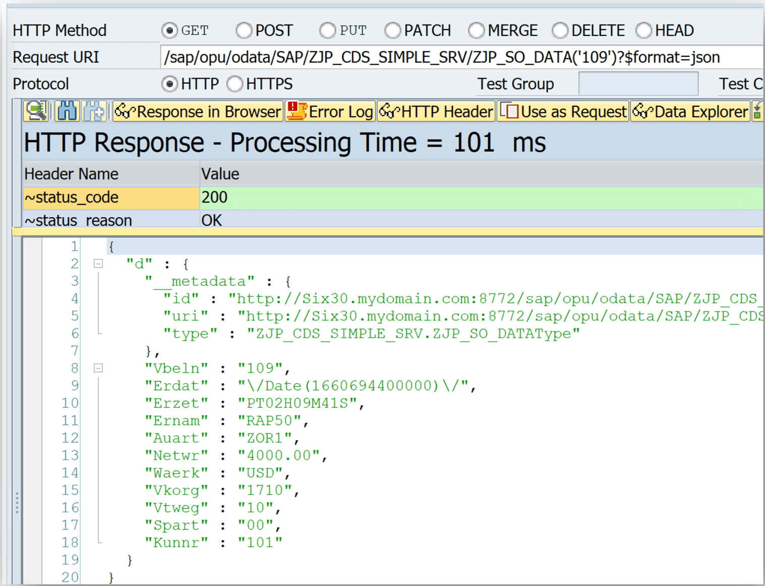Open the HTTP Header view
This screenshot has height=586, width=765.
click(436, 111)
